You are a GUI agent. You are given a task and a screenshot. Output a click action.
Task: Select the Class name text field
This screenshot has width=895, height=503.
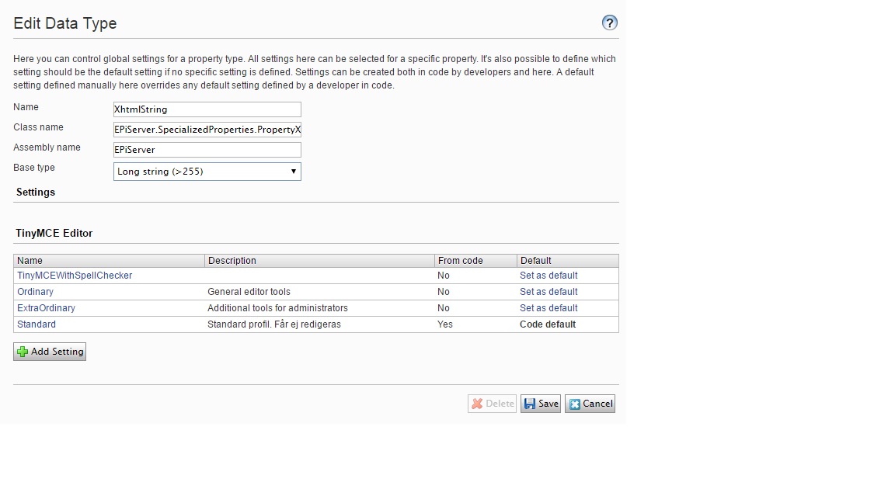pyautogui.click(x=207, y=129)
